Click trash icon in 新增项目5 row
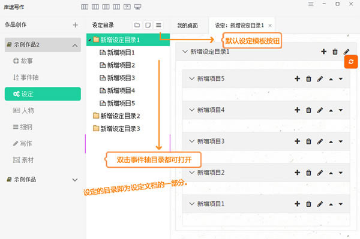Screen dimensions: 360x239 (x=308, y=79)
